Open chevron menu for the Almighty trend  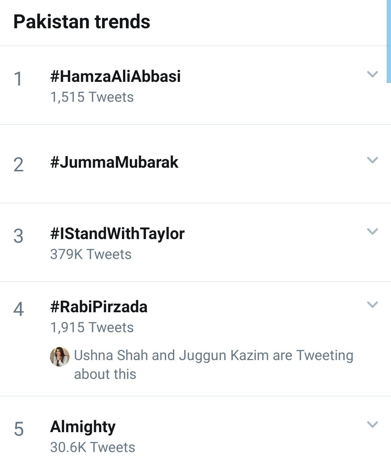coord(372,424)
